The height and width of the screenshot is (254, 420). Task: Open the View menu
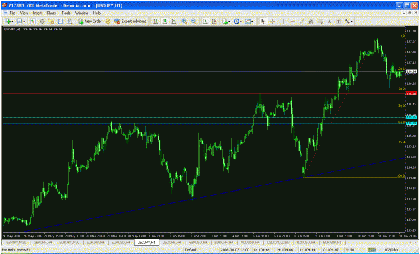(x=24, y=13)
